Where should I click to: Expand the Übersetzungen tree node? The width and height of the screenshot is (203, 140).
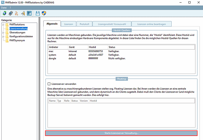[x=3, y=33]
